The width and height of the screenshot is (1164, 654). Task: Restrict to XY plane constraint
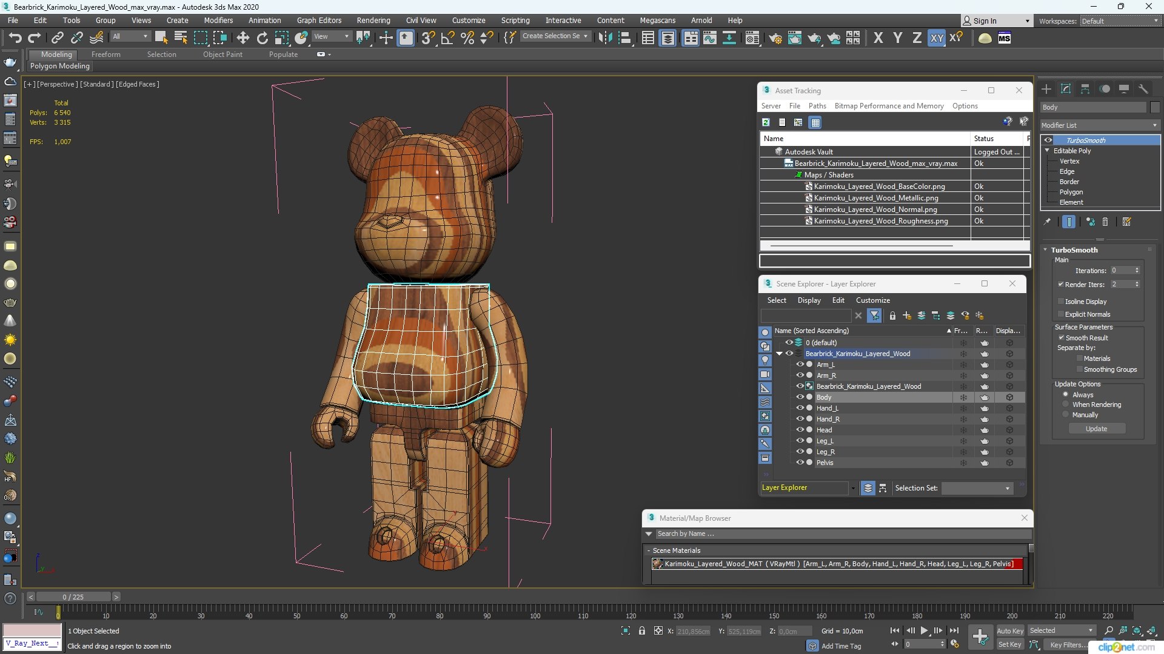(937, 38)
